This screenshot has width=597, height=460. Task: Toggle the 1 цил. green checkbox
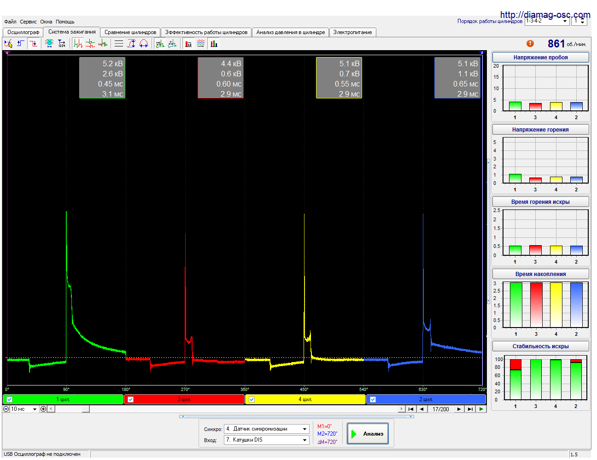(x=9, y=399)
